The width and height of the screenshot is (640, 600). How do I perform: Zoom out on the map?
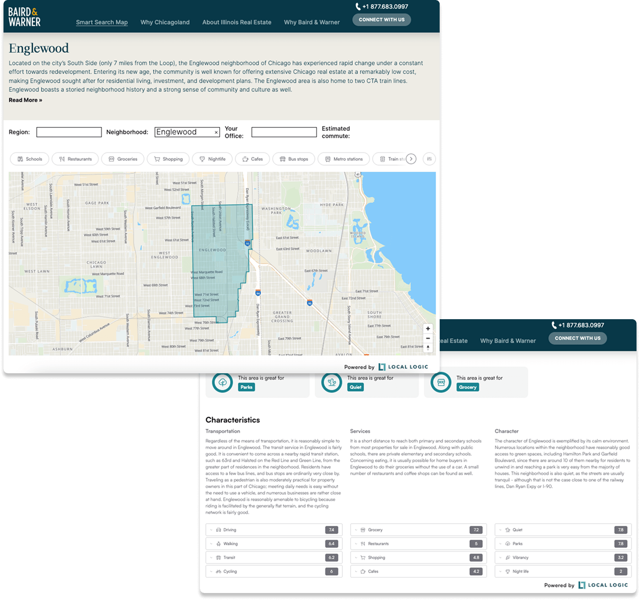(x=428, y=338)
